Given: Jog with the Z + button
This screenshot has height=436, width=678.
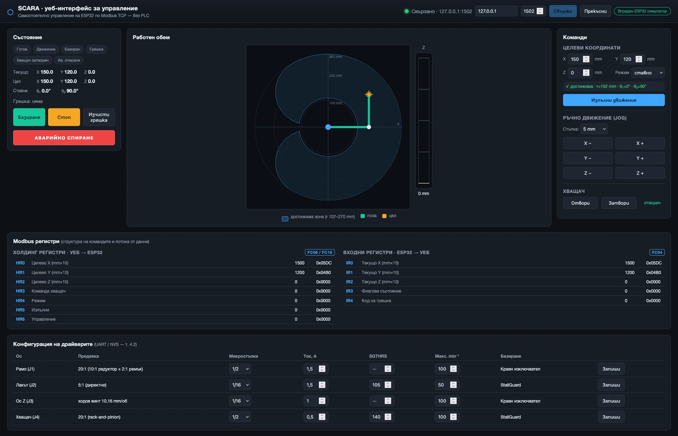Looking at the screenshot, I should 640,173.
